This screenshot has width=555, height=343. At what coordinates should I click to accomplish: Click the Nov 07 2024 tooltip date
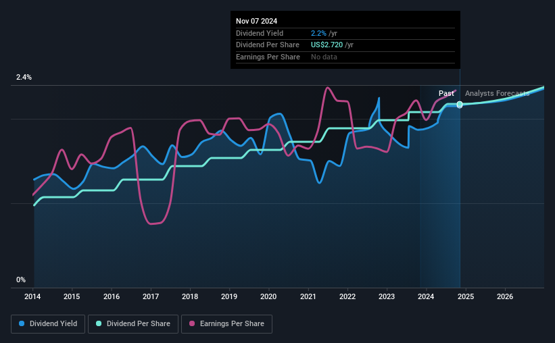pos(257,21)
